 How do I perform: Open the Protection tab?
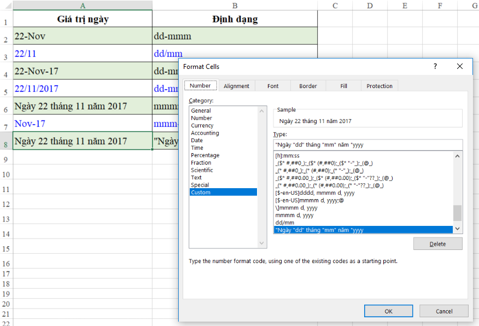[x=379, y=86]
